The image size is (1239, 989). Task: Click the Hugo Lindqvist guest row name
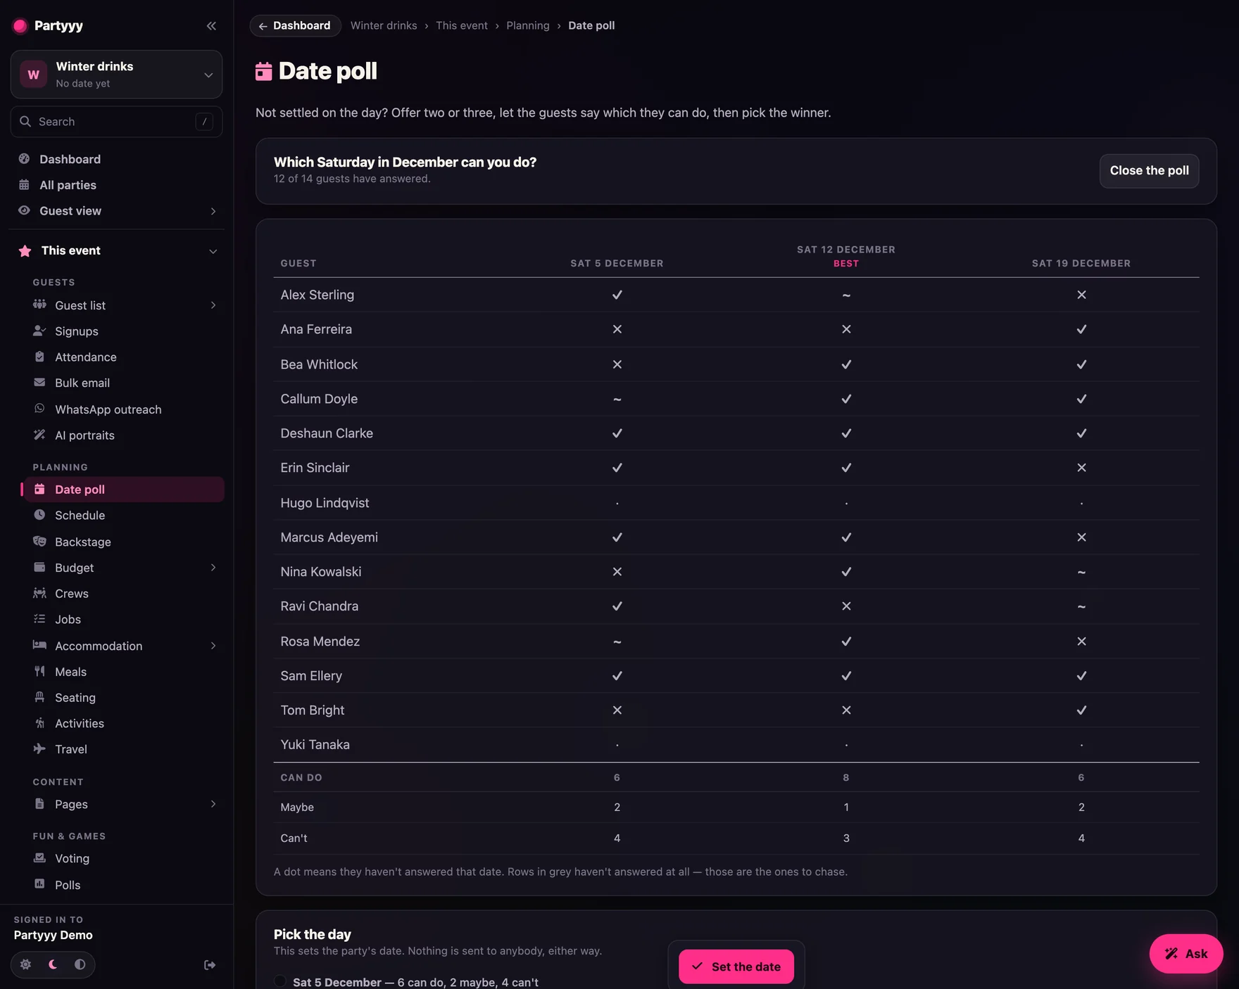pyautogui.click(x=325, y=503)
